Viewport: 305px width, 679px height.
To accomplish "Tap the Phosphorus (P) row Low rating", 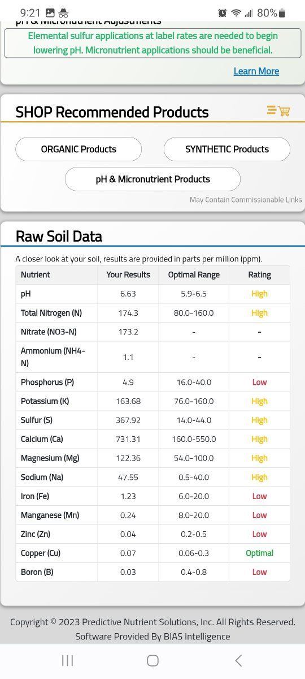I will pyautogui.click(x=259, y=382).
